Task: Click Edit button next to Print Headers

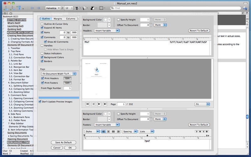Action: [x=67, y=78]
